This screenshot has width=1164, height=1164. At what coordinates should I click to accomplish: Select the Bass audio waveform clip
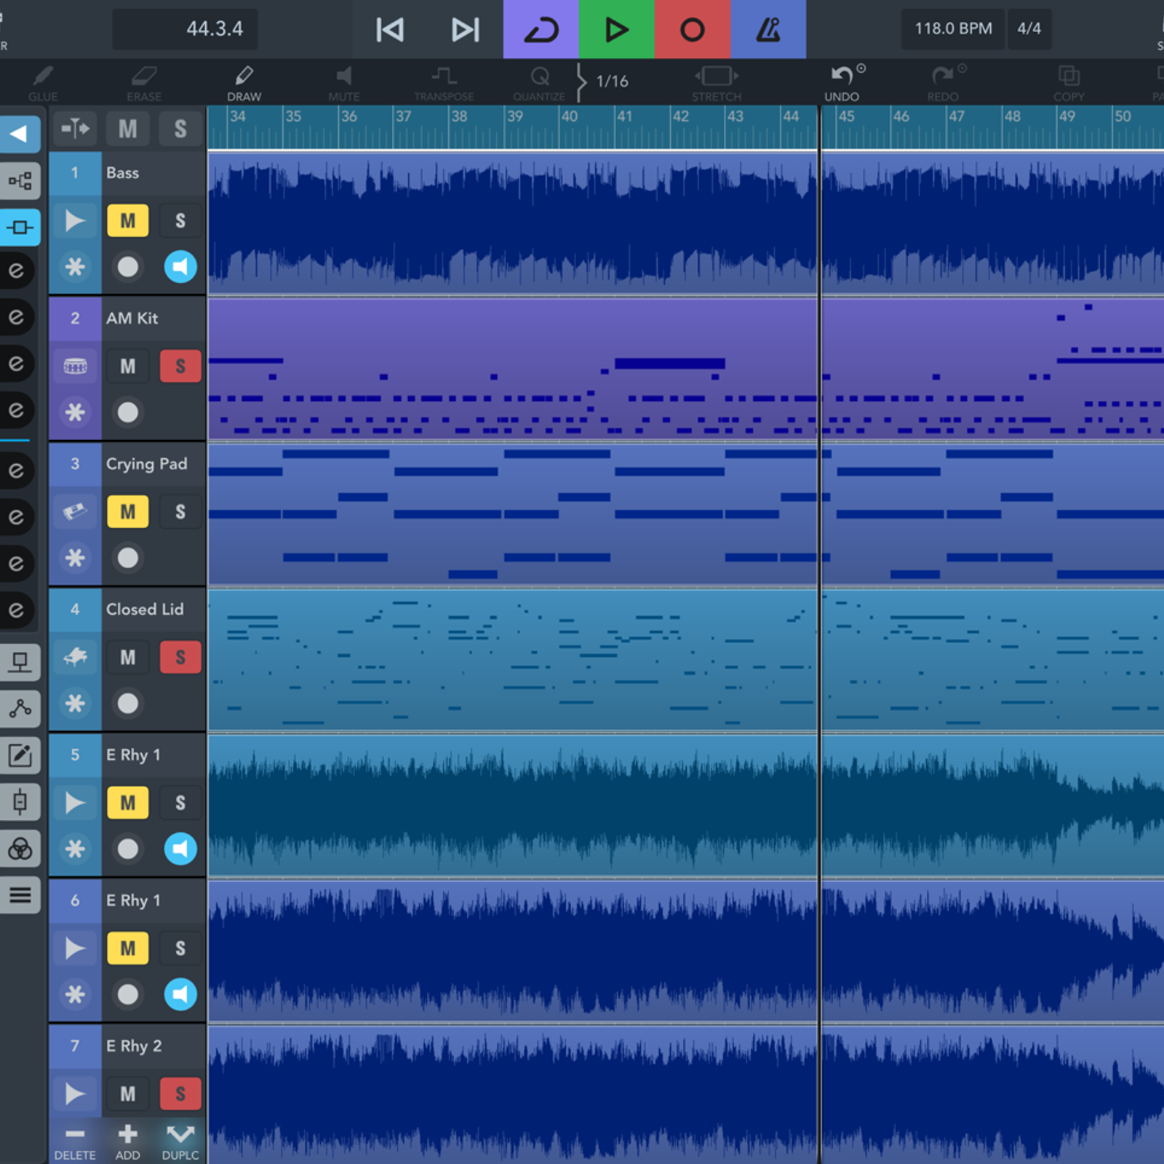pos(685,223)
